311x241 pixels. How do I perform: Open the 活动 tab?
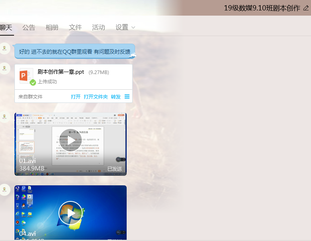[x=99, y=27]
